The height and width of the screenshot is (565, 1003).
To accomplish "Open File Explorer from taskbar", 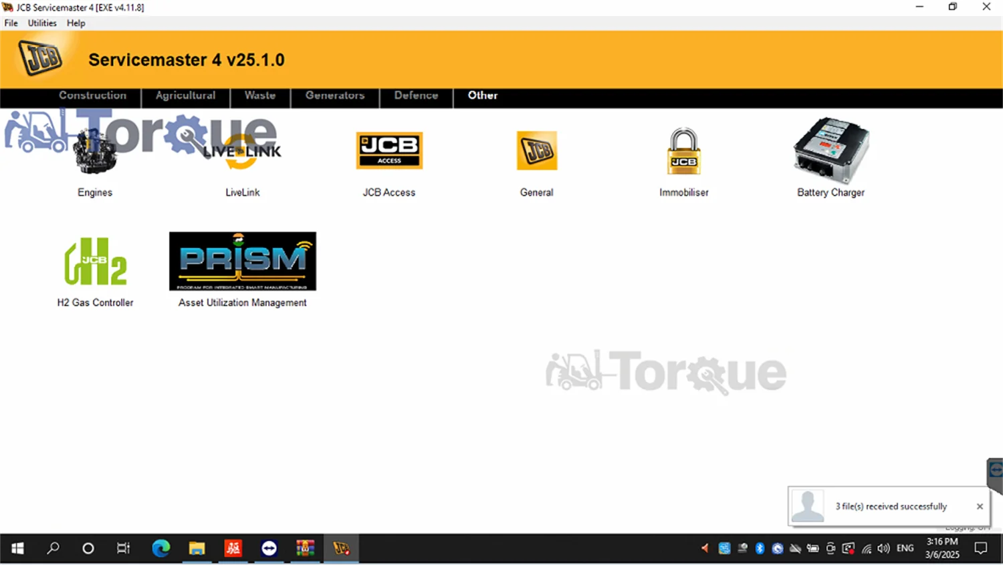I will (x=197, y=548).
